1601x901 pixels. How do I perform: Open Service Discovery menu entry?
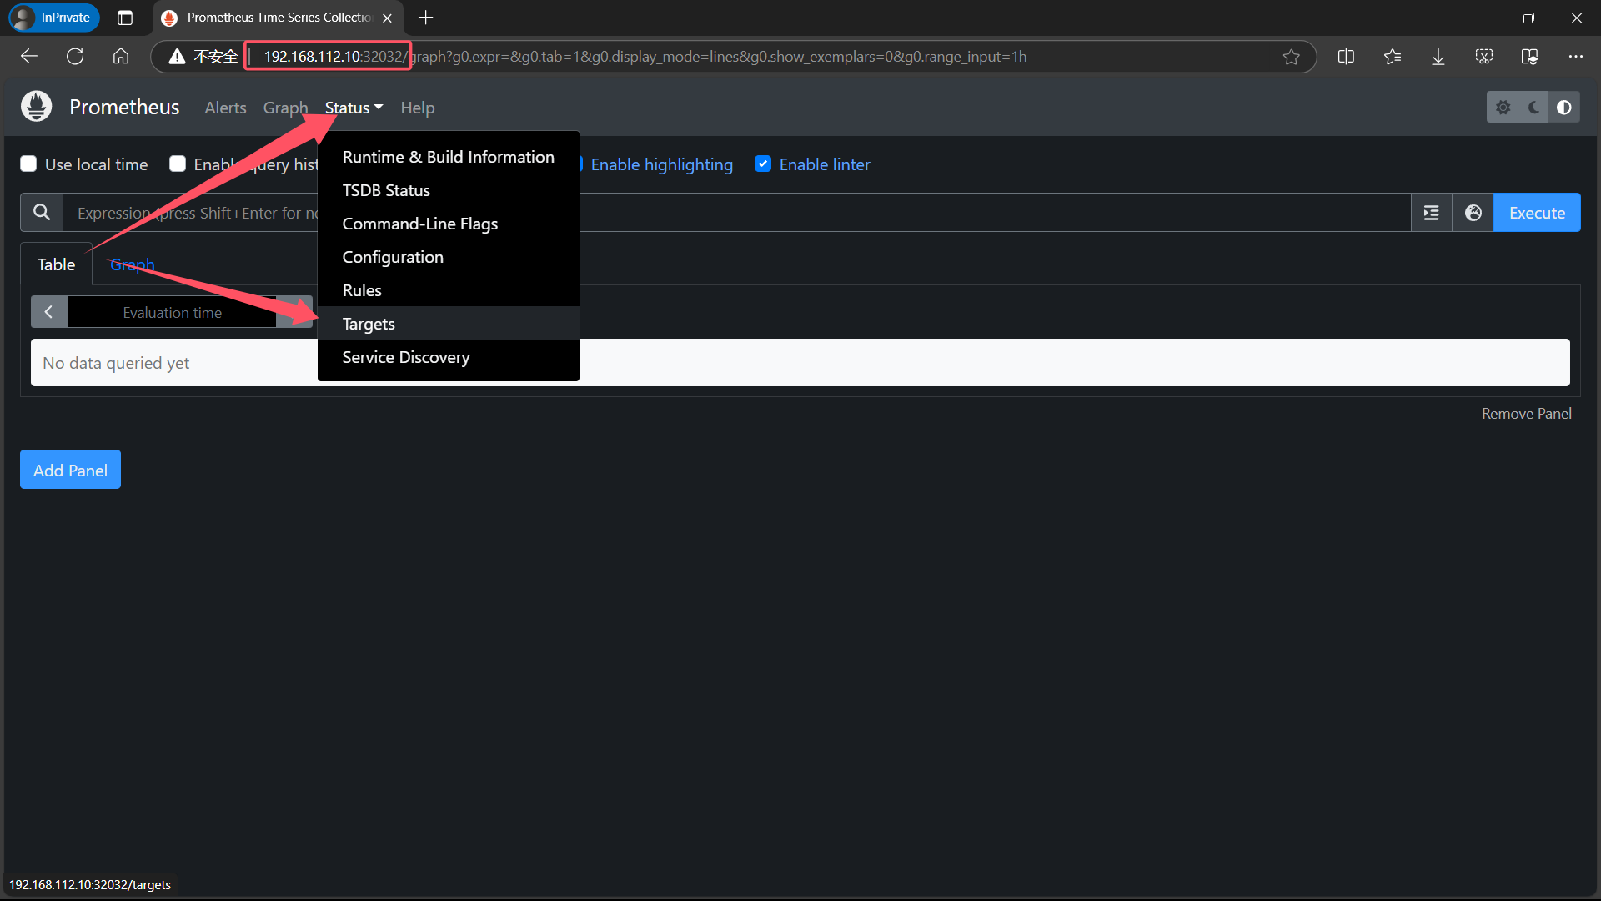406,357
